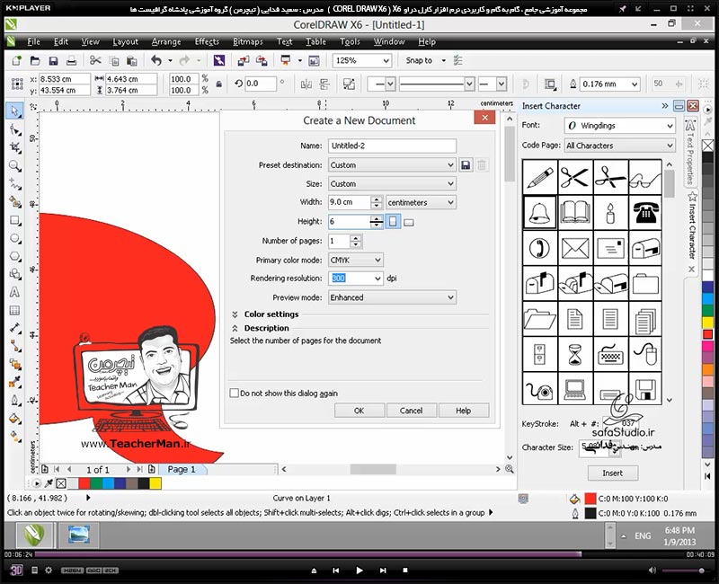719x584 pixels.
Task: Toggle portrait page orientation button
Action: (x=393, y=222)
